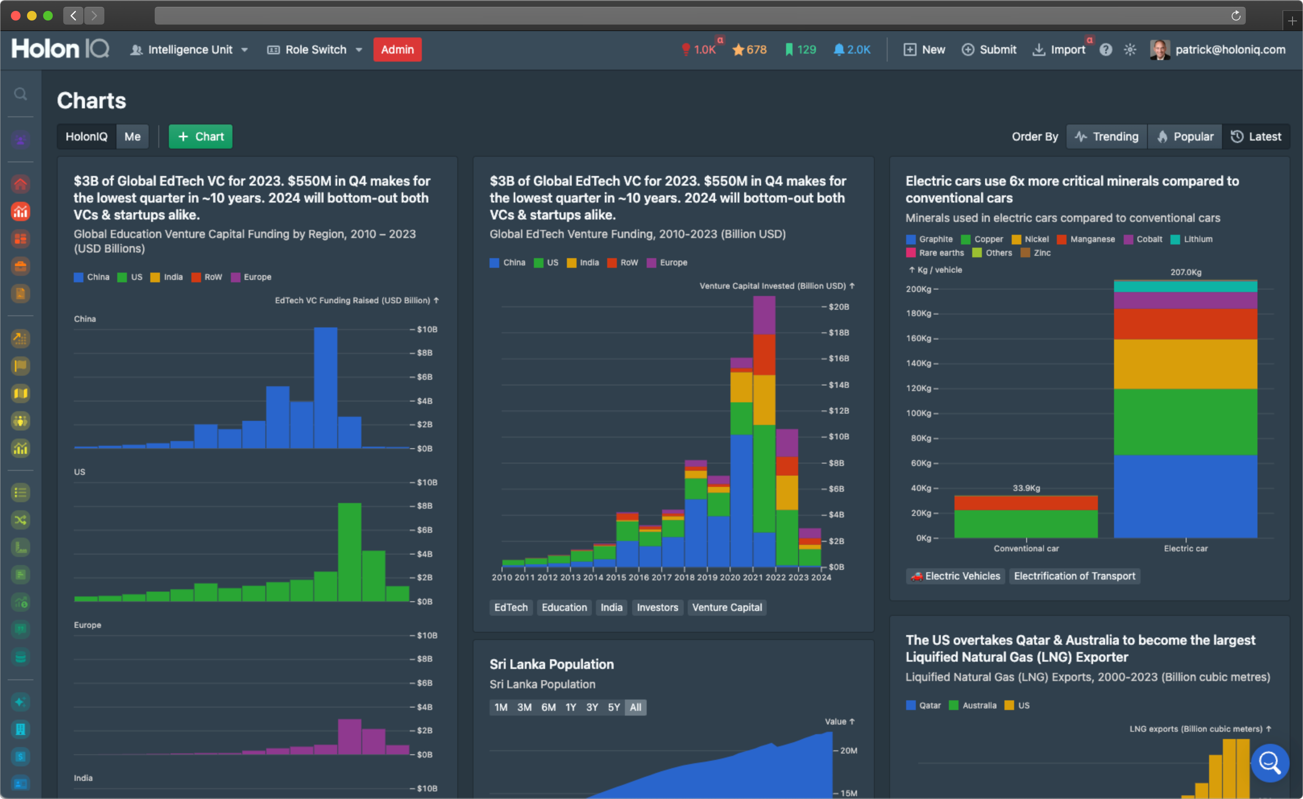The width and height of the screenshot is (1303, 799).
Task: Go to Home via sidebar house icon
Action: (x=20, y=184)
